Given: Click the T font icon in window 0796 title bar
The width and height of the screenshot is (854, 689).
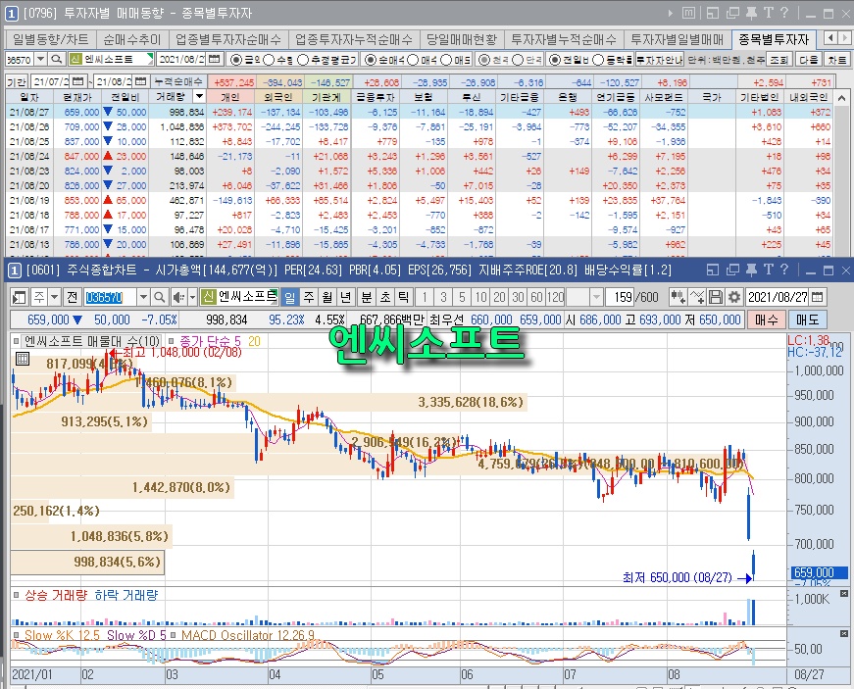Looking at the screenshot, I should pos(769,13).
